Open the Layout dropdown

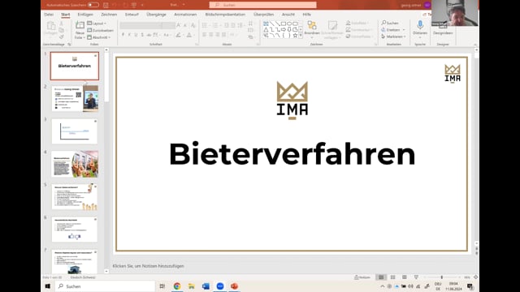97,24
